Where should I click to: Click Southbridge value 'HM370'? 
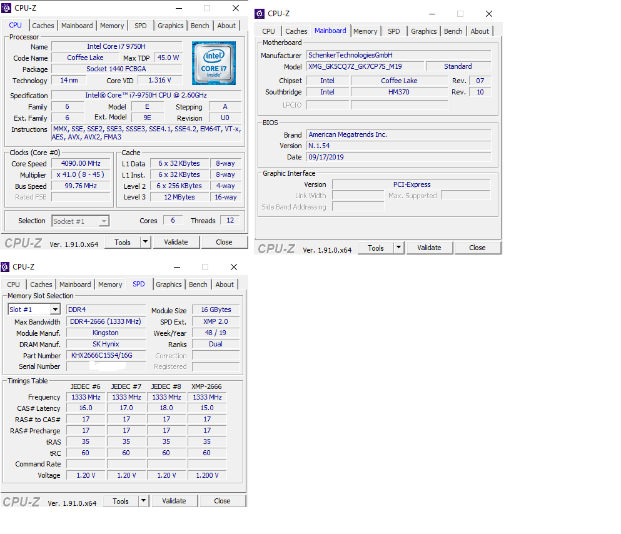point(399,92)
